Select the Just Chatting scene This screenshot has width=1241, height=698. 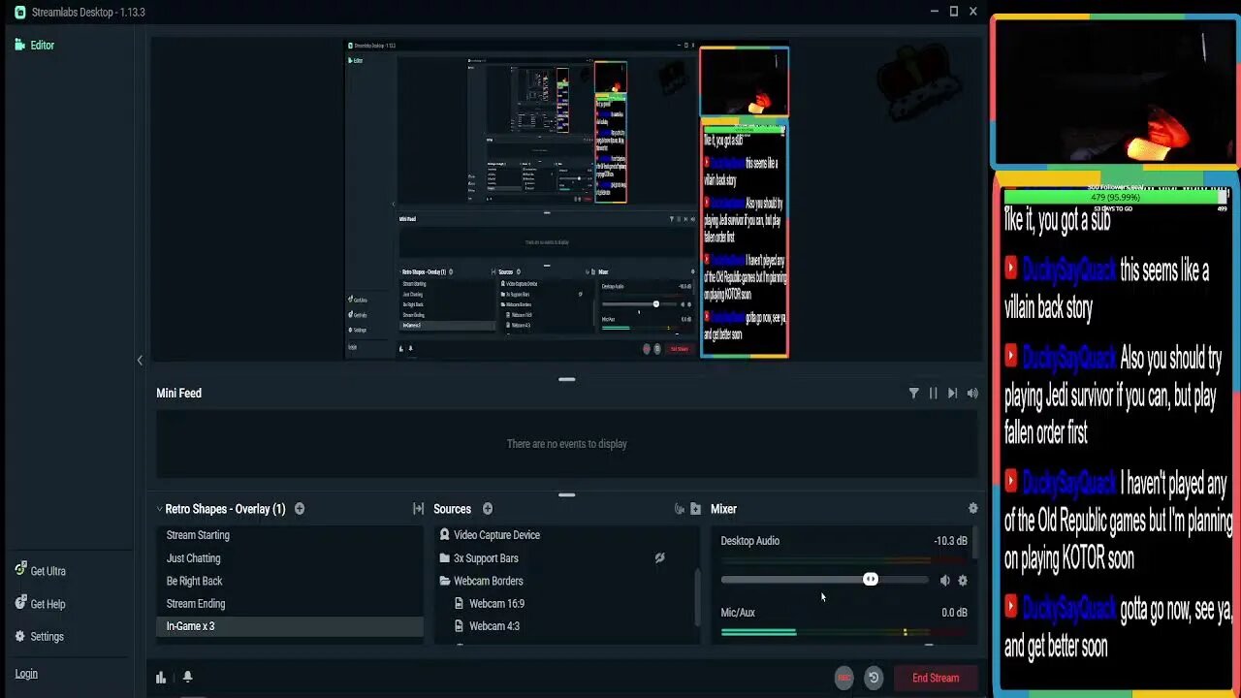(289, 558)
